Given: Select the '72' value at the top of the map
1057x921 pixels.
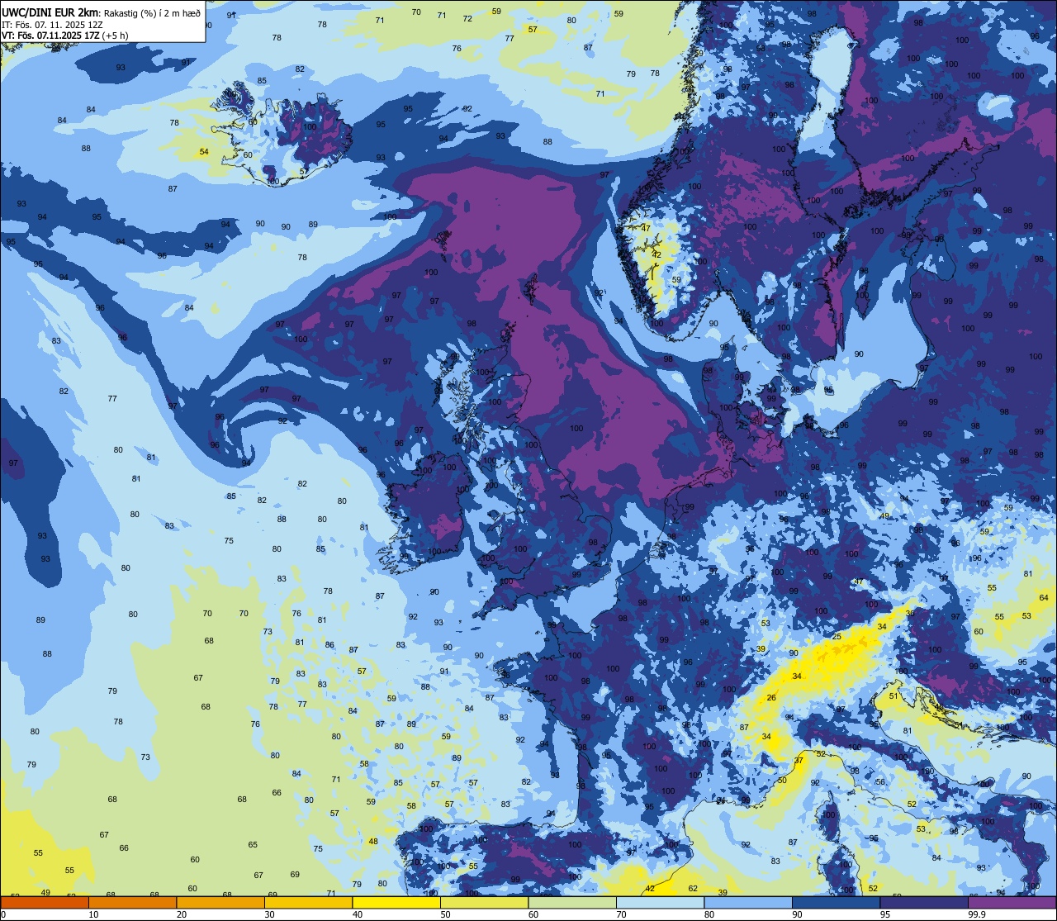Looking at the screenshot, I should 467,18.
